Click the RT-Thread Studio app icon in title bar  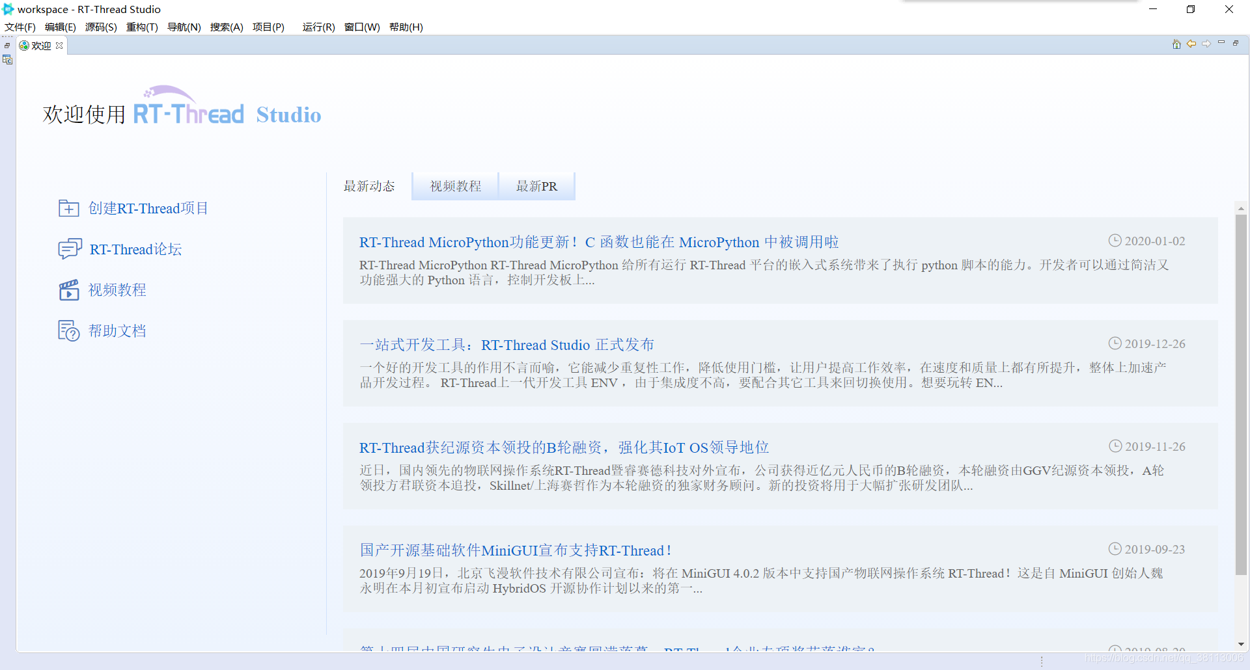8,9
